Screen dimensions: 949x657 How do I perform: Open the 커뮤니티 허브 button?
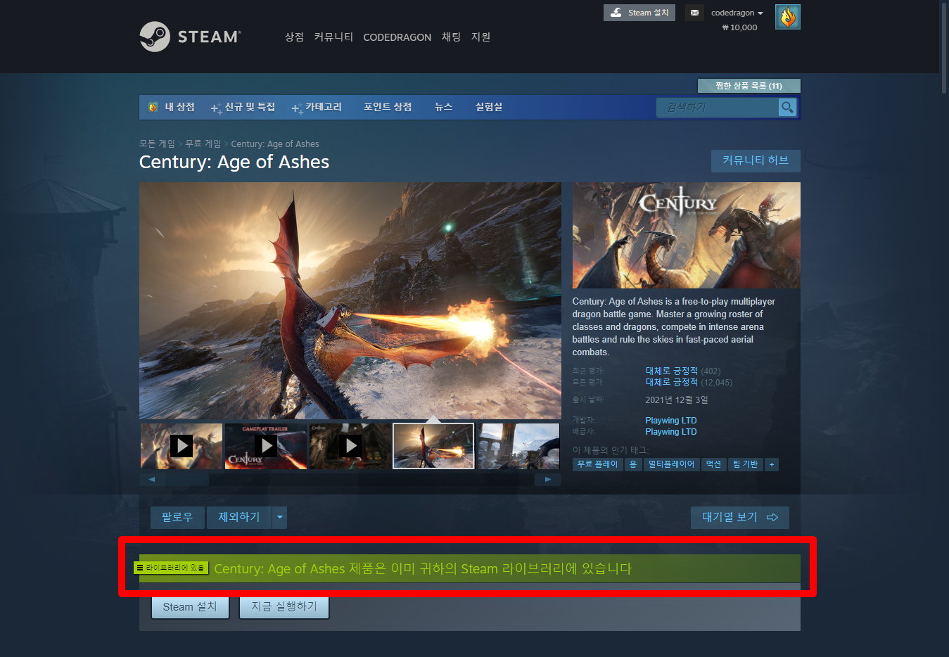point(756,160)
